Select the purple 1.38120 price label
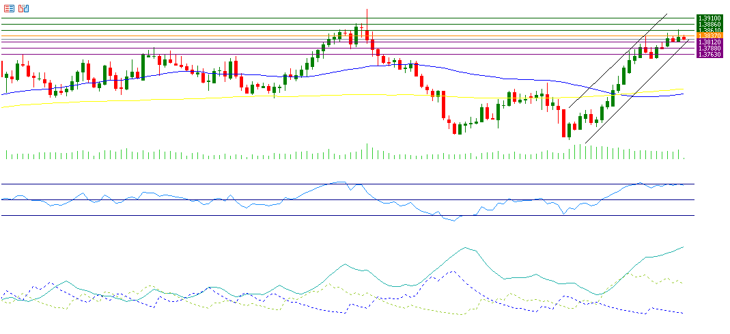Screen dimensions: 730x334 click(709, 42)
